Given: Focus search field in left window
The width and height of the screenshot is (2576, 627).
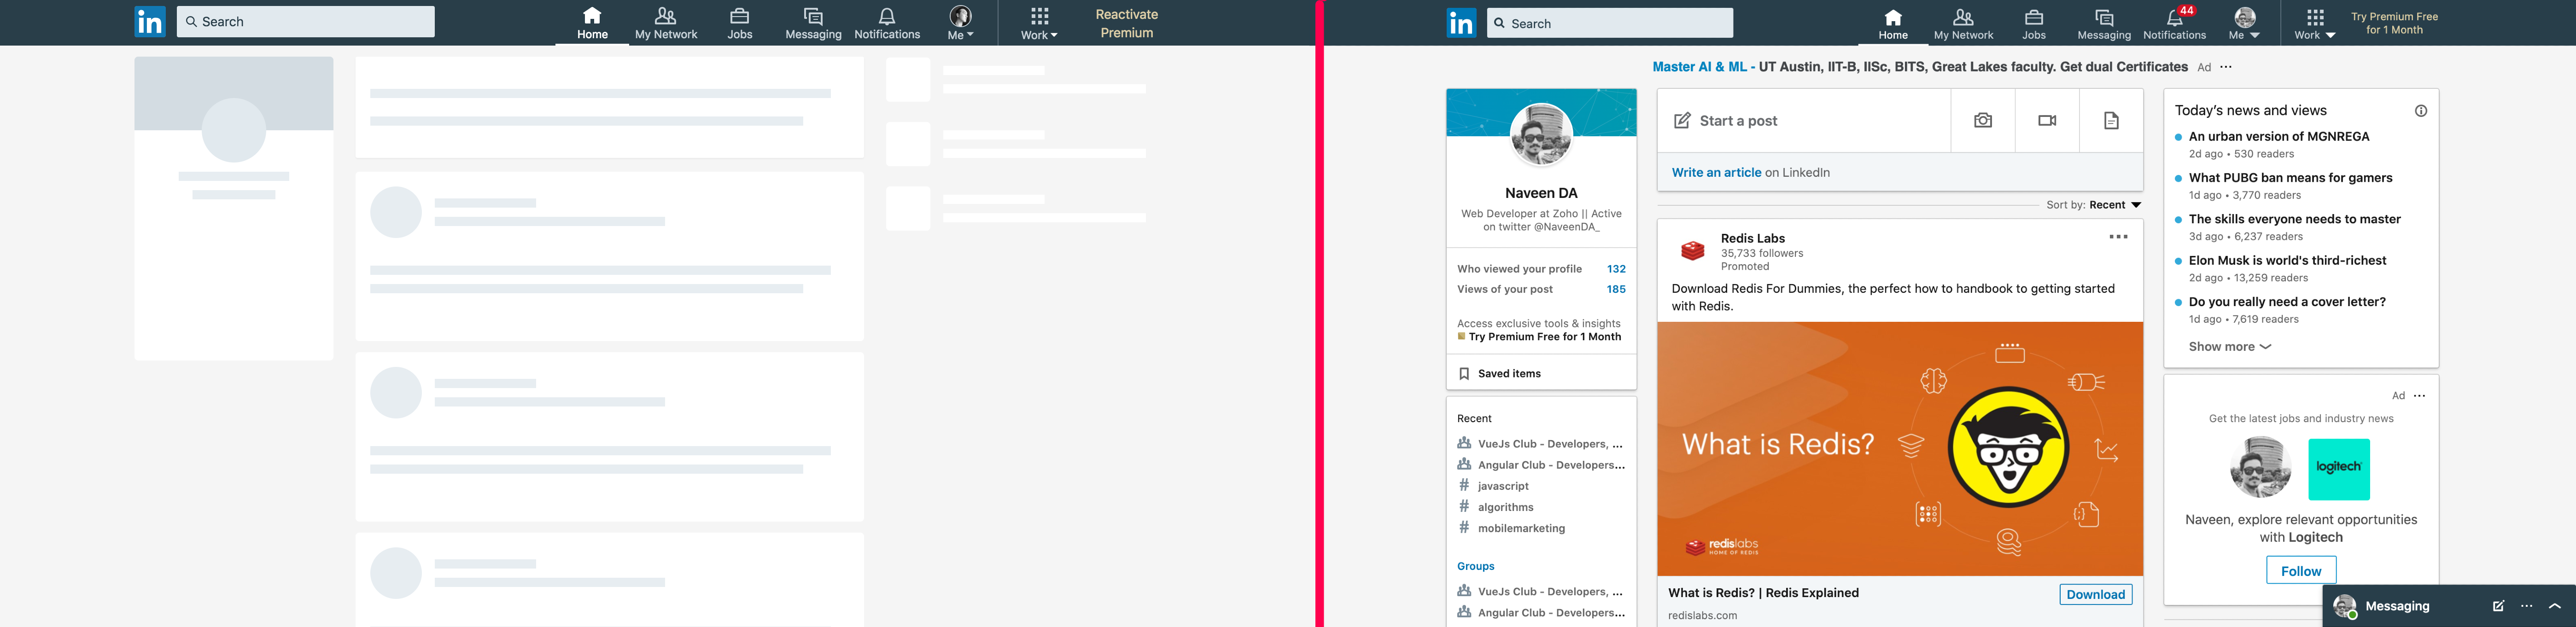Looking at the screenshot, I should pos(306,21).
